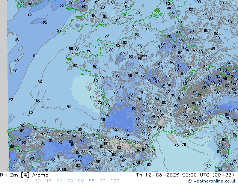238x184 pixels.
Task: Click the Paris location dot marker
Action: 142,53
